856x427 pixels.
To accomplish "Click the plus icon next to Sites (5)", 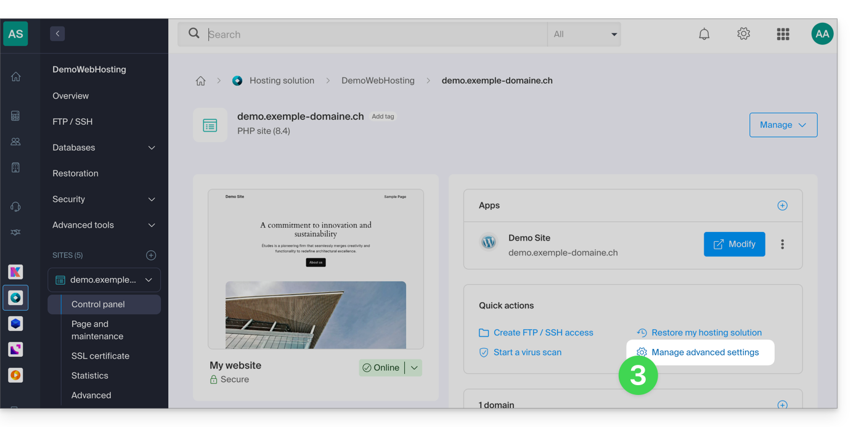I will click(151, 255).
